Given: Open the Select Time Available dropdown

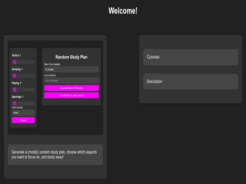Looking at the screenshot, I should [72, 70].
